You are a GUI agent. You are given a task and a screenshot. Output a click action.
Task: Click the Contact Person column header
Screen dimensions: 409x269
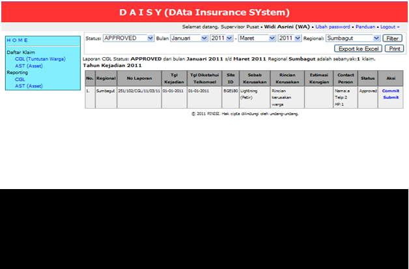tap(346, 79)
